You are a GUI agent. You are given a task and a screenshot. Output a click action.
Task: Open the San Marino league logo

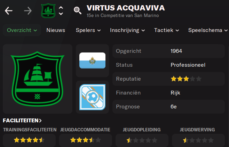92,97
